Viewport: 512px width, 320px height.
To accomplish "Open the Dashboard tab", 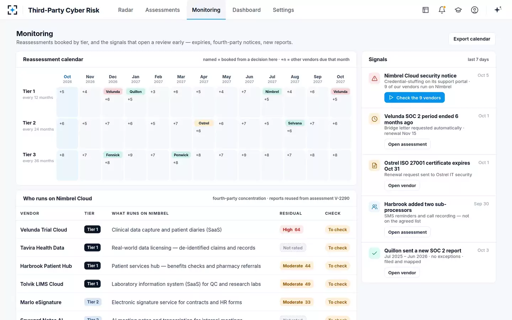I will click(246, 10).
